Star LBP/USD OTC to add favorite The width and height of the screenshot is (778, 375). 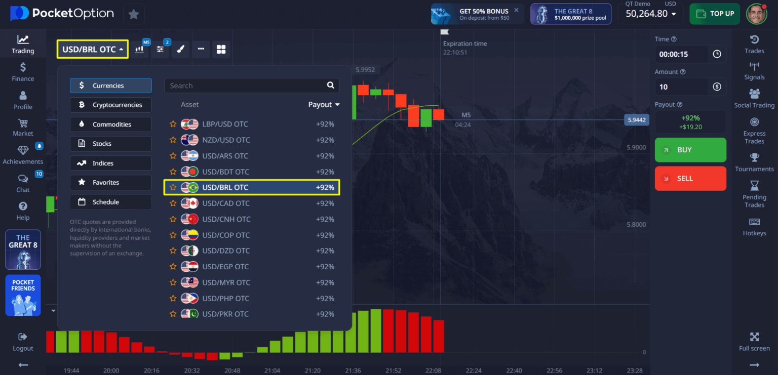(173, 124)
